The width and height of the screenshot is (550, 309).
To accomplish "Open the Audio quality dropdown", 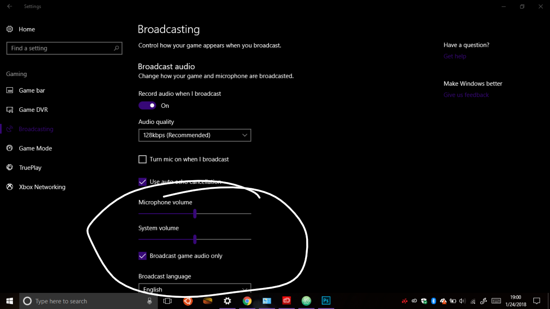I will click(195, 135).
